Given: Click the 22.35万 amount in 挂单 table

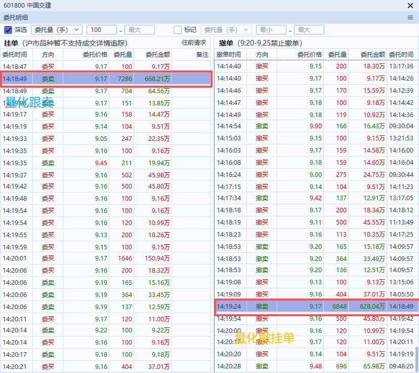Looking at the screenshot, I should (x=159, y=138).
